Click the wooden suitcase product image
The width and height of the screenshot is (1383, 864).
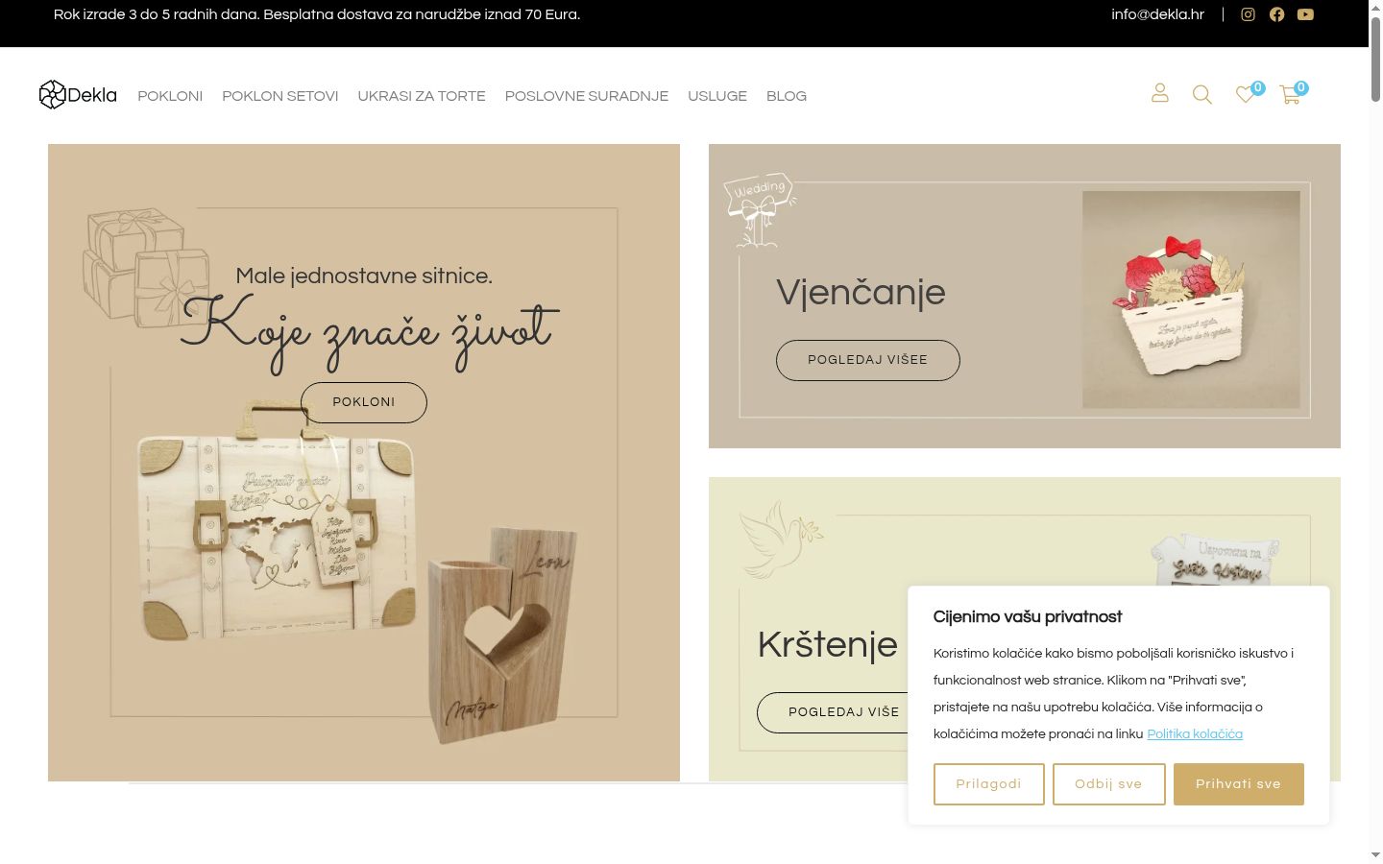point(279,523)
